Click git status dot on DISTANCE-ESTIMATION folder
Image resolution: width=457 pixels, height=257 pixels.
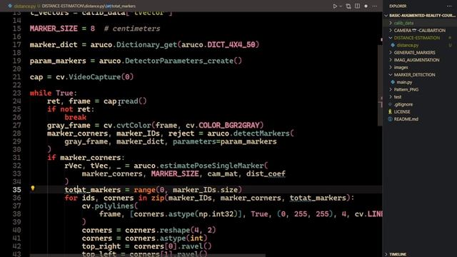coord(450,38)
